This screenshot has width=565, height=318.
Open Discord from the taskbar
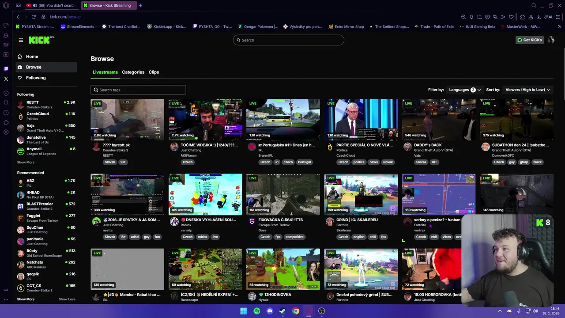click(270, 311)
